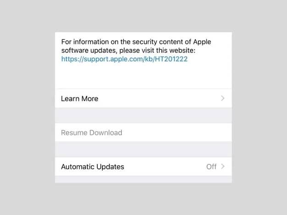Expand Automatic Updates via its chevron arrow

tap(222, 167)
